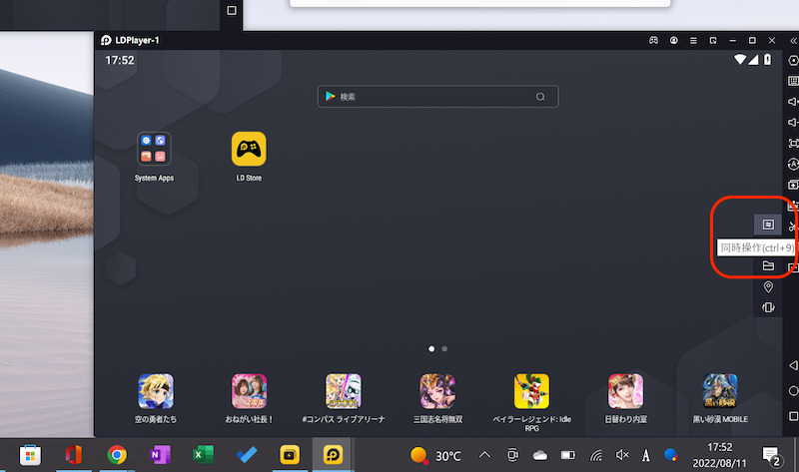Screen dimensions: 799x472
Task: Click the gamepad icon in title bar
Action: [653, 40]
